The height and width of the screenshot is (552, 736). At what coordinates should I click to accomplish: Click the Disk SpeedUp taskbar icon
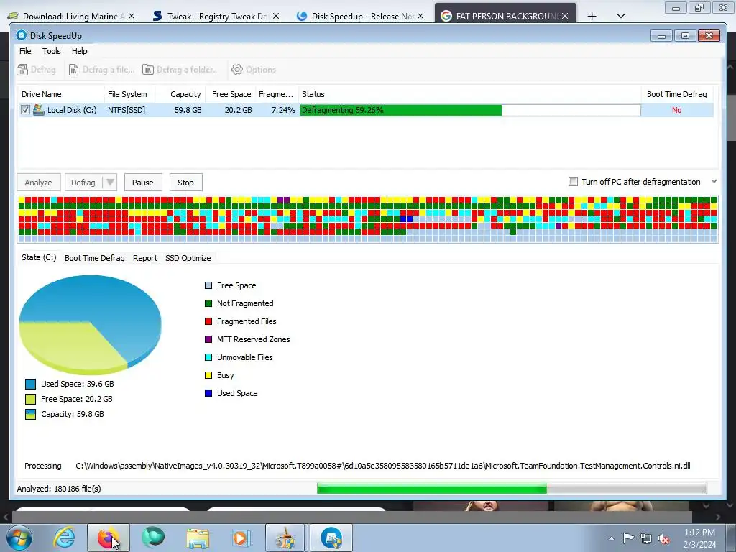[331, 538]
